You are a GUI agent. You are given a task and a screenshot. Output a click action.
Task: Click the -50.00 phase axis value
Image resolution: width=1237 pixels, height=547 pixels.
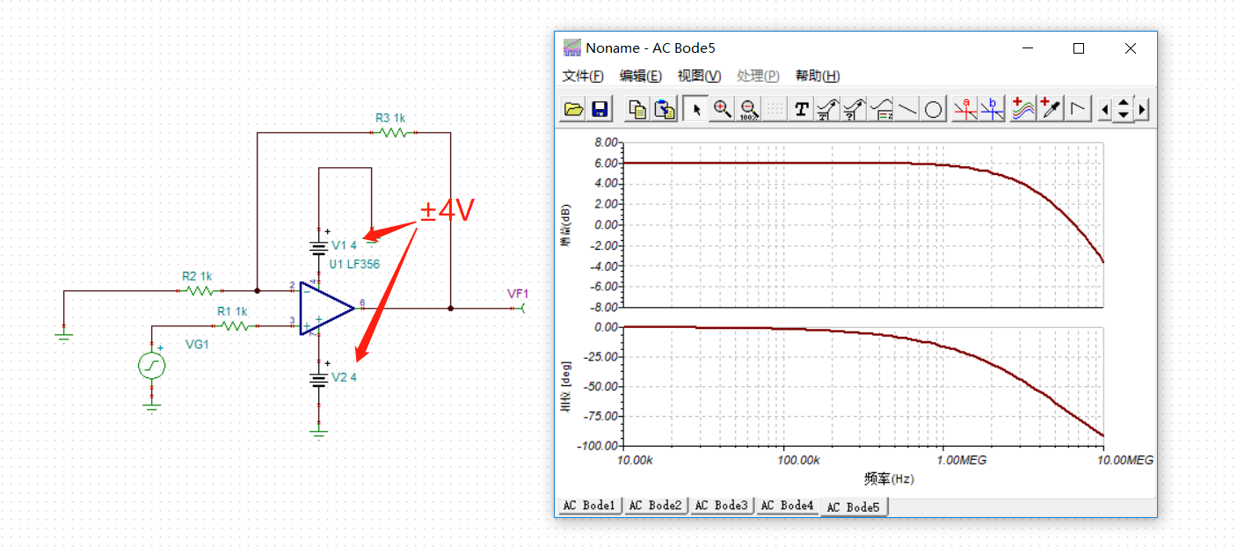click(x=600, y=386)
